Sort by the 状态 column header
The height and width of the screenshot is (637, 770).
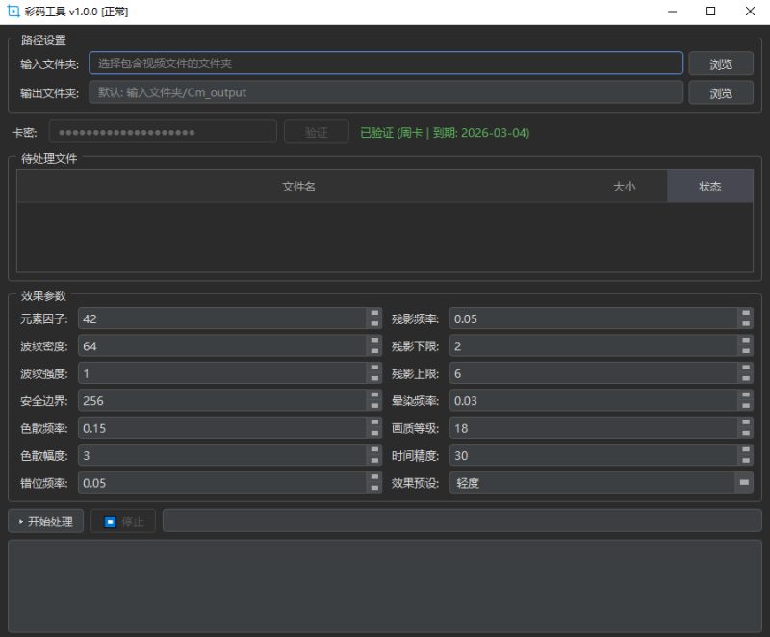click(709, 187)
